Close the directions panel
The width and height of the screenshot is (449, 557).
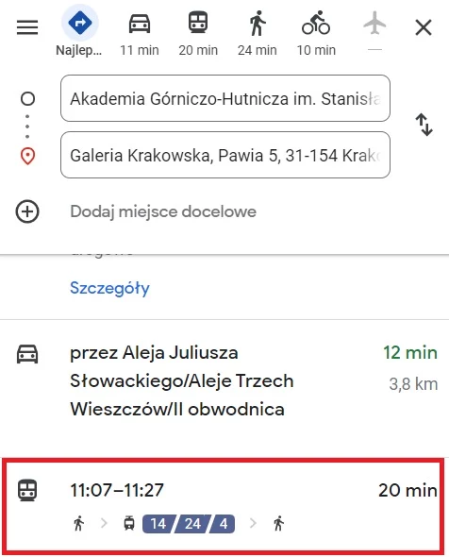click(x=424, y=27)
